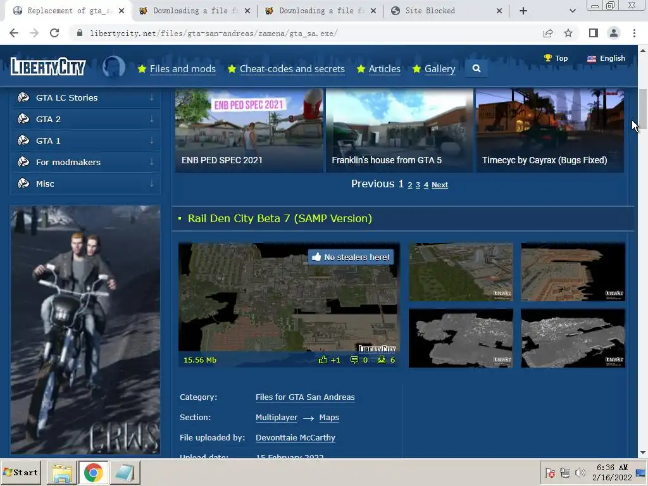Screen dimensions: 648x486
Task: Click the volume speaker tray icon
Action: point(580,472)
